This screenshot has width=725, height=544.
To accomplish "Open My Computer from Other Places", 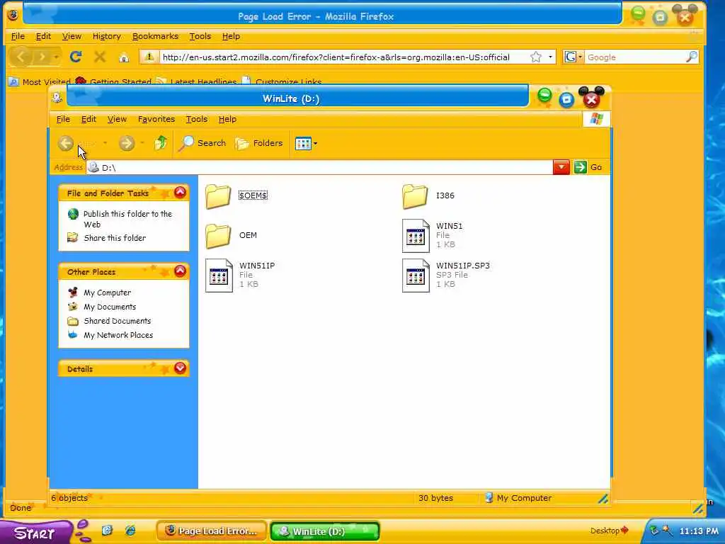I will click(x=108, y=293).
